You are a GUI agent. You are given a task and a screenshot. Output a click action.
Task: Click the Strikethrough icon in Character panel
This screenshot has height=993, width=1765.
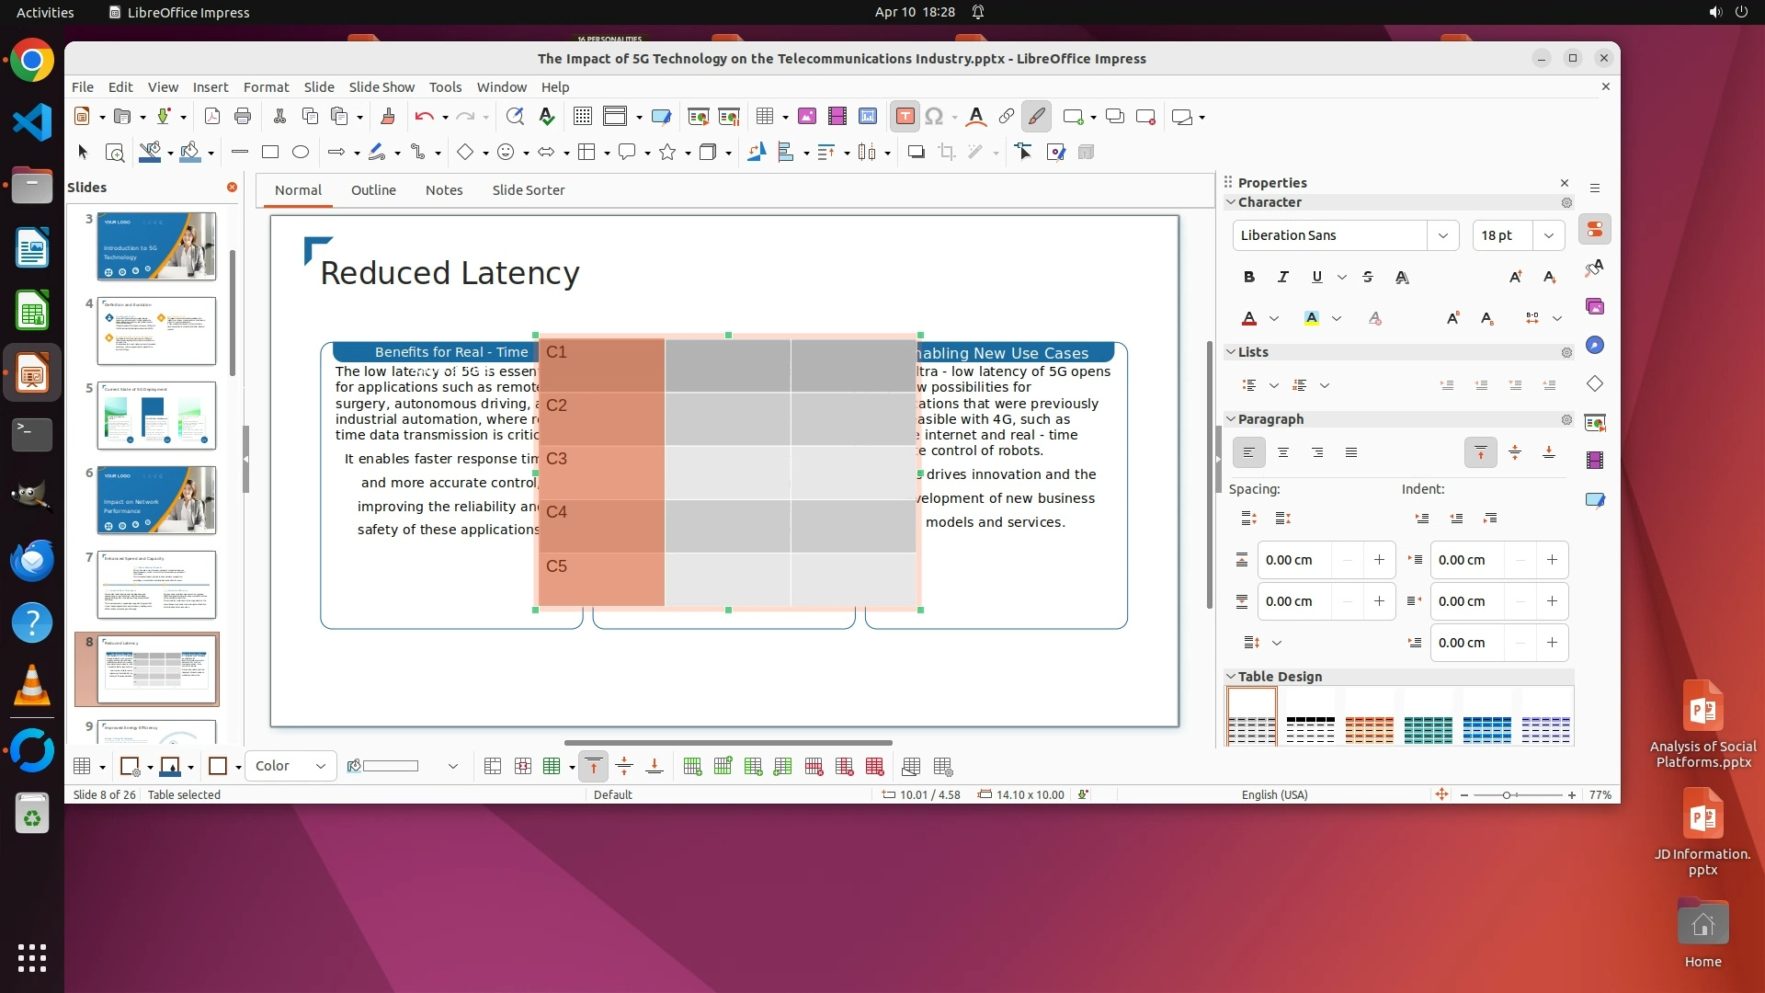click(1368, 277)
